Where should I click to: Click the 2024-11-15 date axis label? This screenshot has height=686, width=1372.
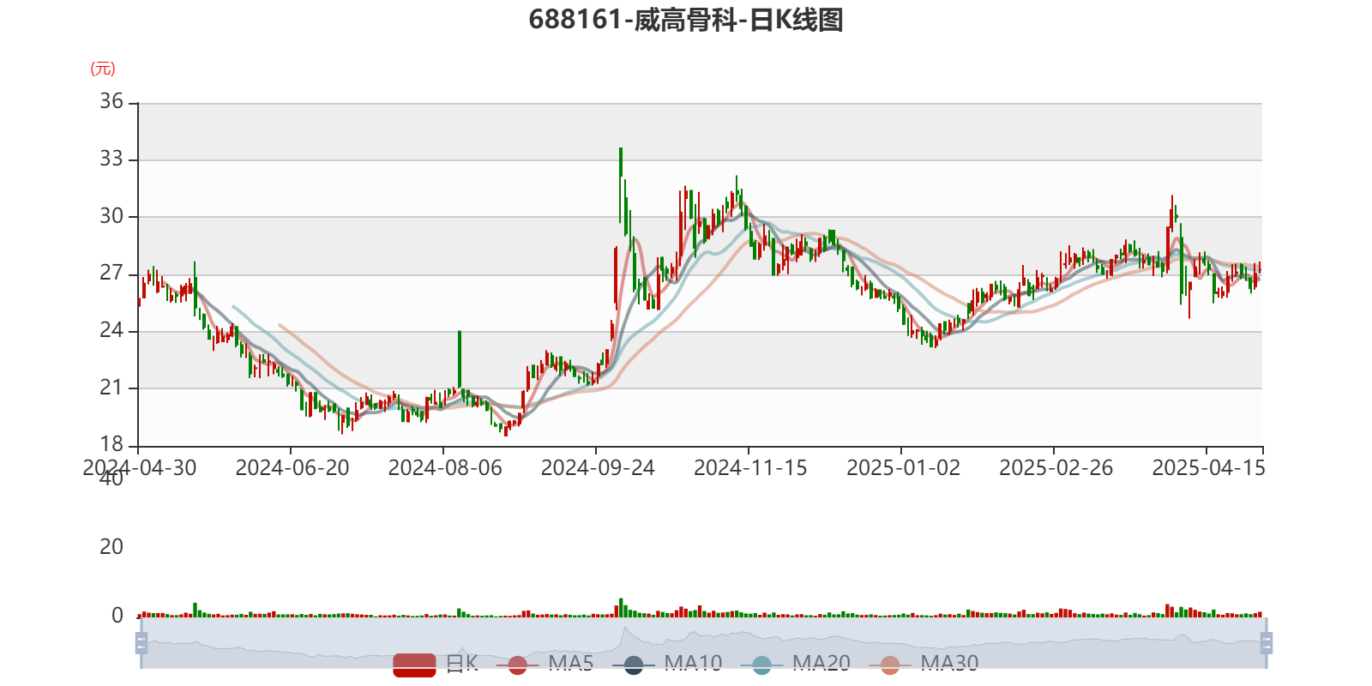click(x=750, y=467)
